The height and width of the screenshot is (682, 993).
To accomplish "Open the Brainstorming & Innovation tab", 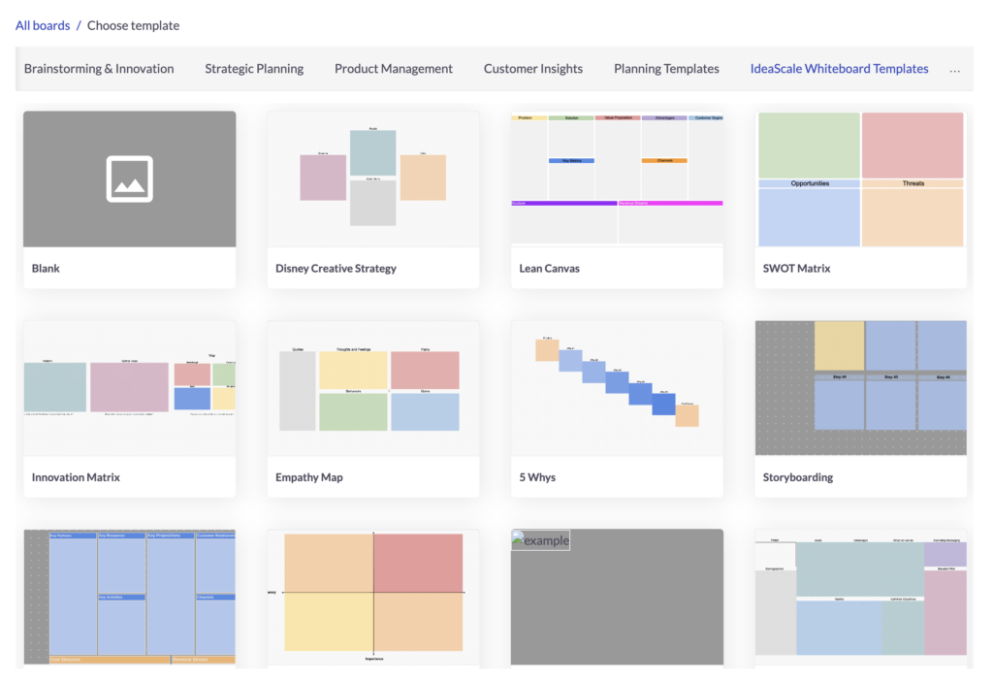I will tap(98, 69).
